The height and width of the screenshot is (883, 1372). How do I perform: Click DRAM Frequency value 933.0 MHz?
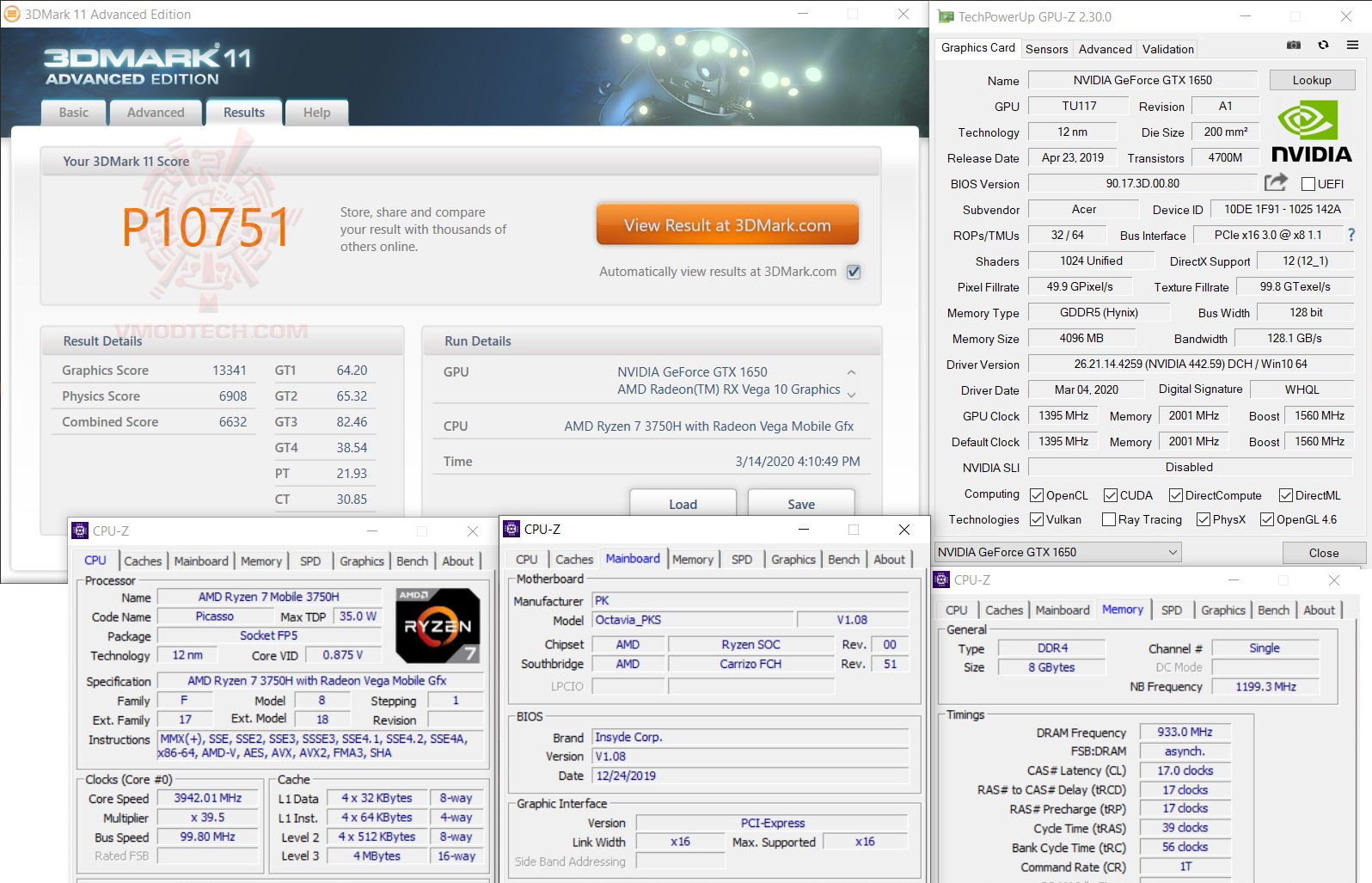(1185, 732)
